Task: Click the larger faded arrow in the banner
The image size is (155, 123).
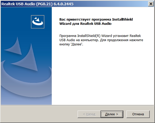Action: [x=25, y=58]
